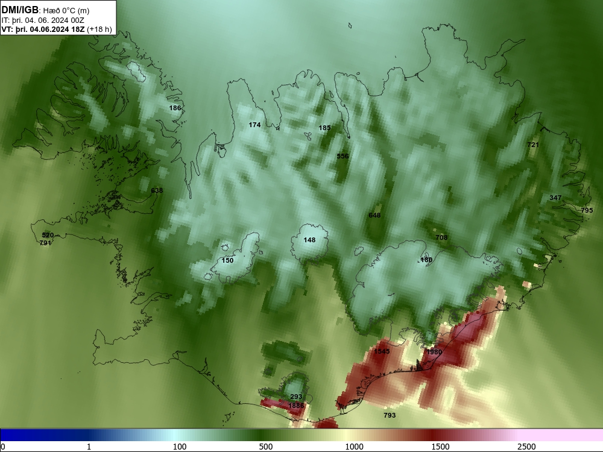Click the map value 1980
The image size is (603, 452).
(x=434, y=352)
